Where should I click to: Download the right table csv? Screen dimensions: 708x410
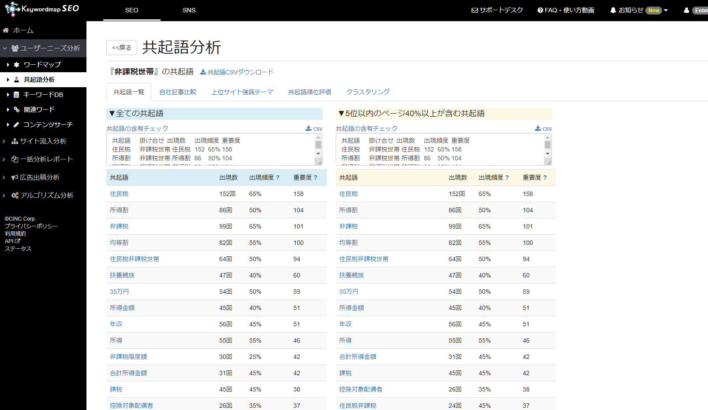pos(543,129)
